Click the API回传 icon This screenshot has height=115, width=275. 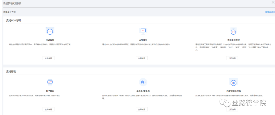(x=143, y=31)
